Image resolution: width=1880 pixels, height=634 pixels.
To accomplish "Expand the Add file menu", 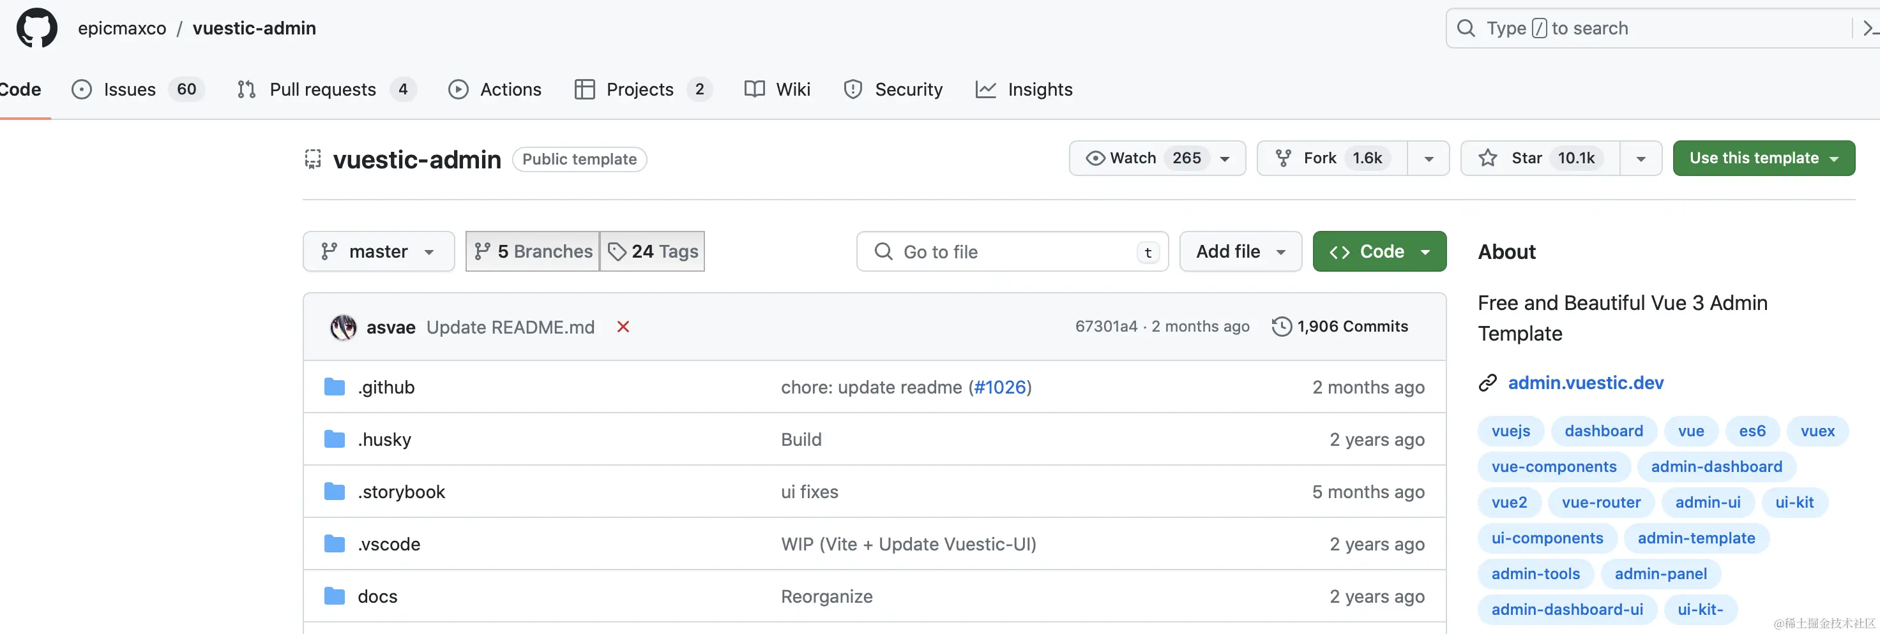I will click(x=1240, y=251).
